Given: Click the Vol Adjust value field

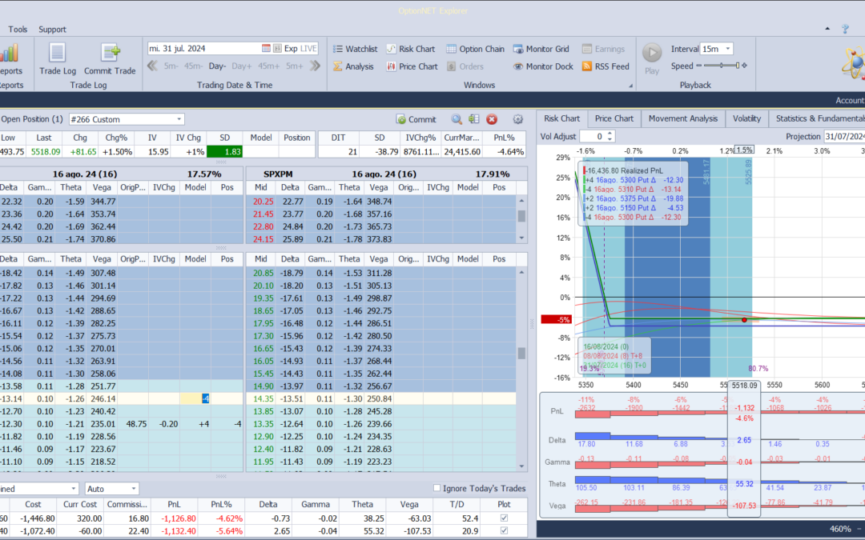Looking at the screenshot, I should [597, 136].
